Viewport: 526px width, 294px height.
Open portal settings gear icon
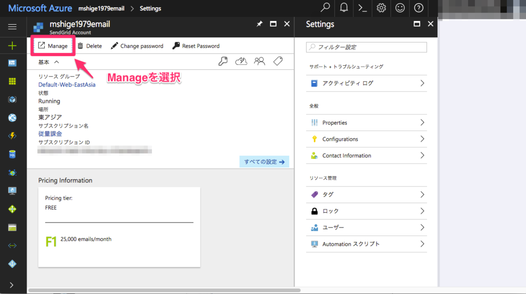coord(381,8)
